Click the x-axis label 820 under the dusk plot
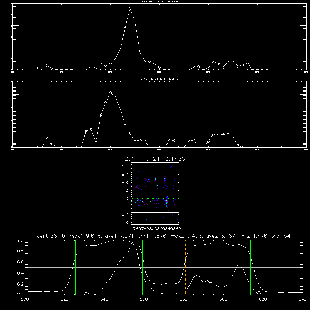310x310 pixels. click(x=61, y=150)
